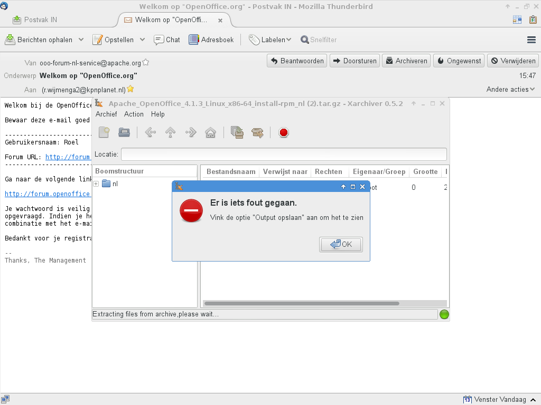Click the extract files icon in Xarchiver

[x=257, y=132]
